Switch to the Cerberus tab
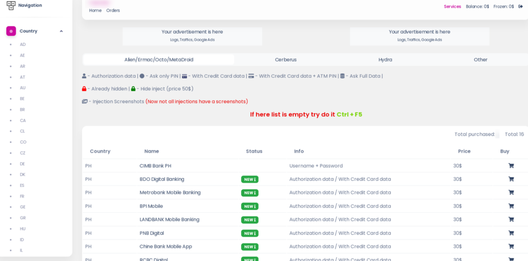528x261 pixels. (x=286, y=60)
